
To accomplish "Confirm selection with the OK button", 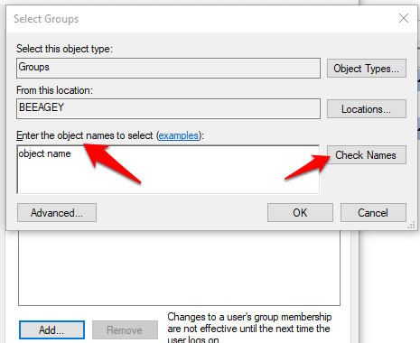I will pyautogui.click(x=300, y=213).
